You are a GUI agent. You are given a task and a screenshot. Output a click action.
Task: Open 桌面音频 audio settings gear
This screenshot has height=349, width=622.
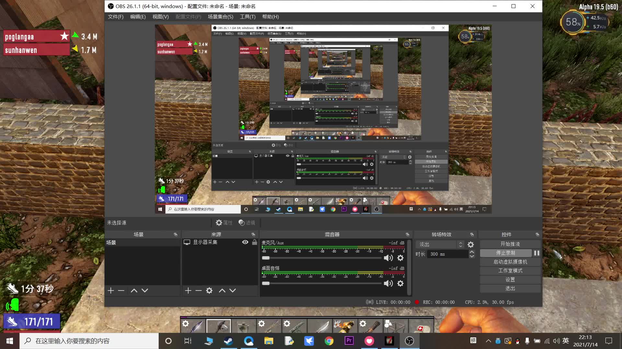[x=400, y=283]
